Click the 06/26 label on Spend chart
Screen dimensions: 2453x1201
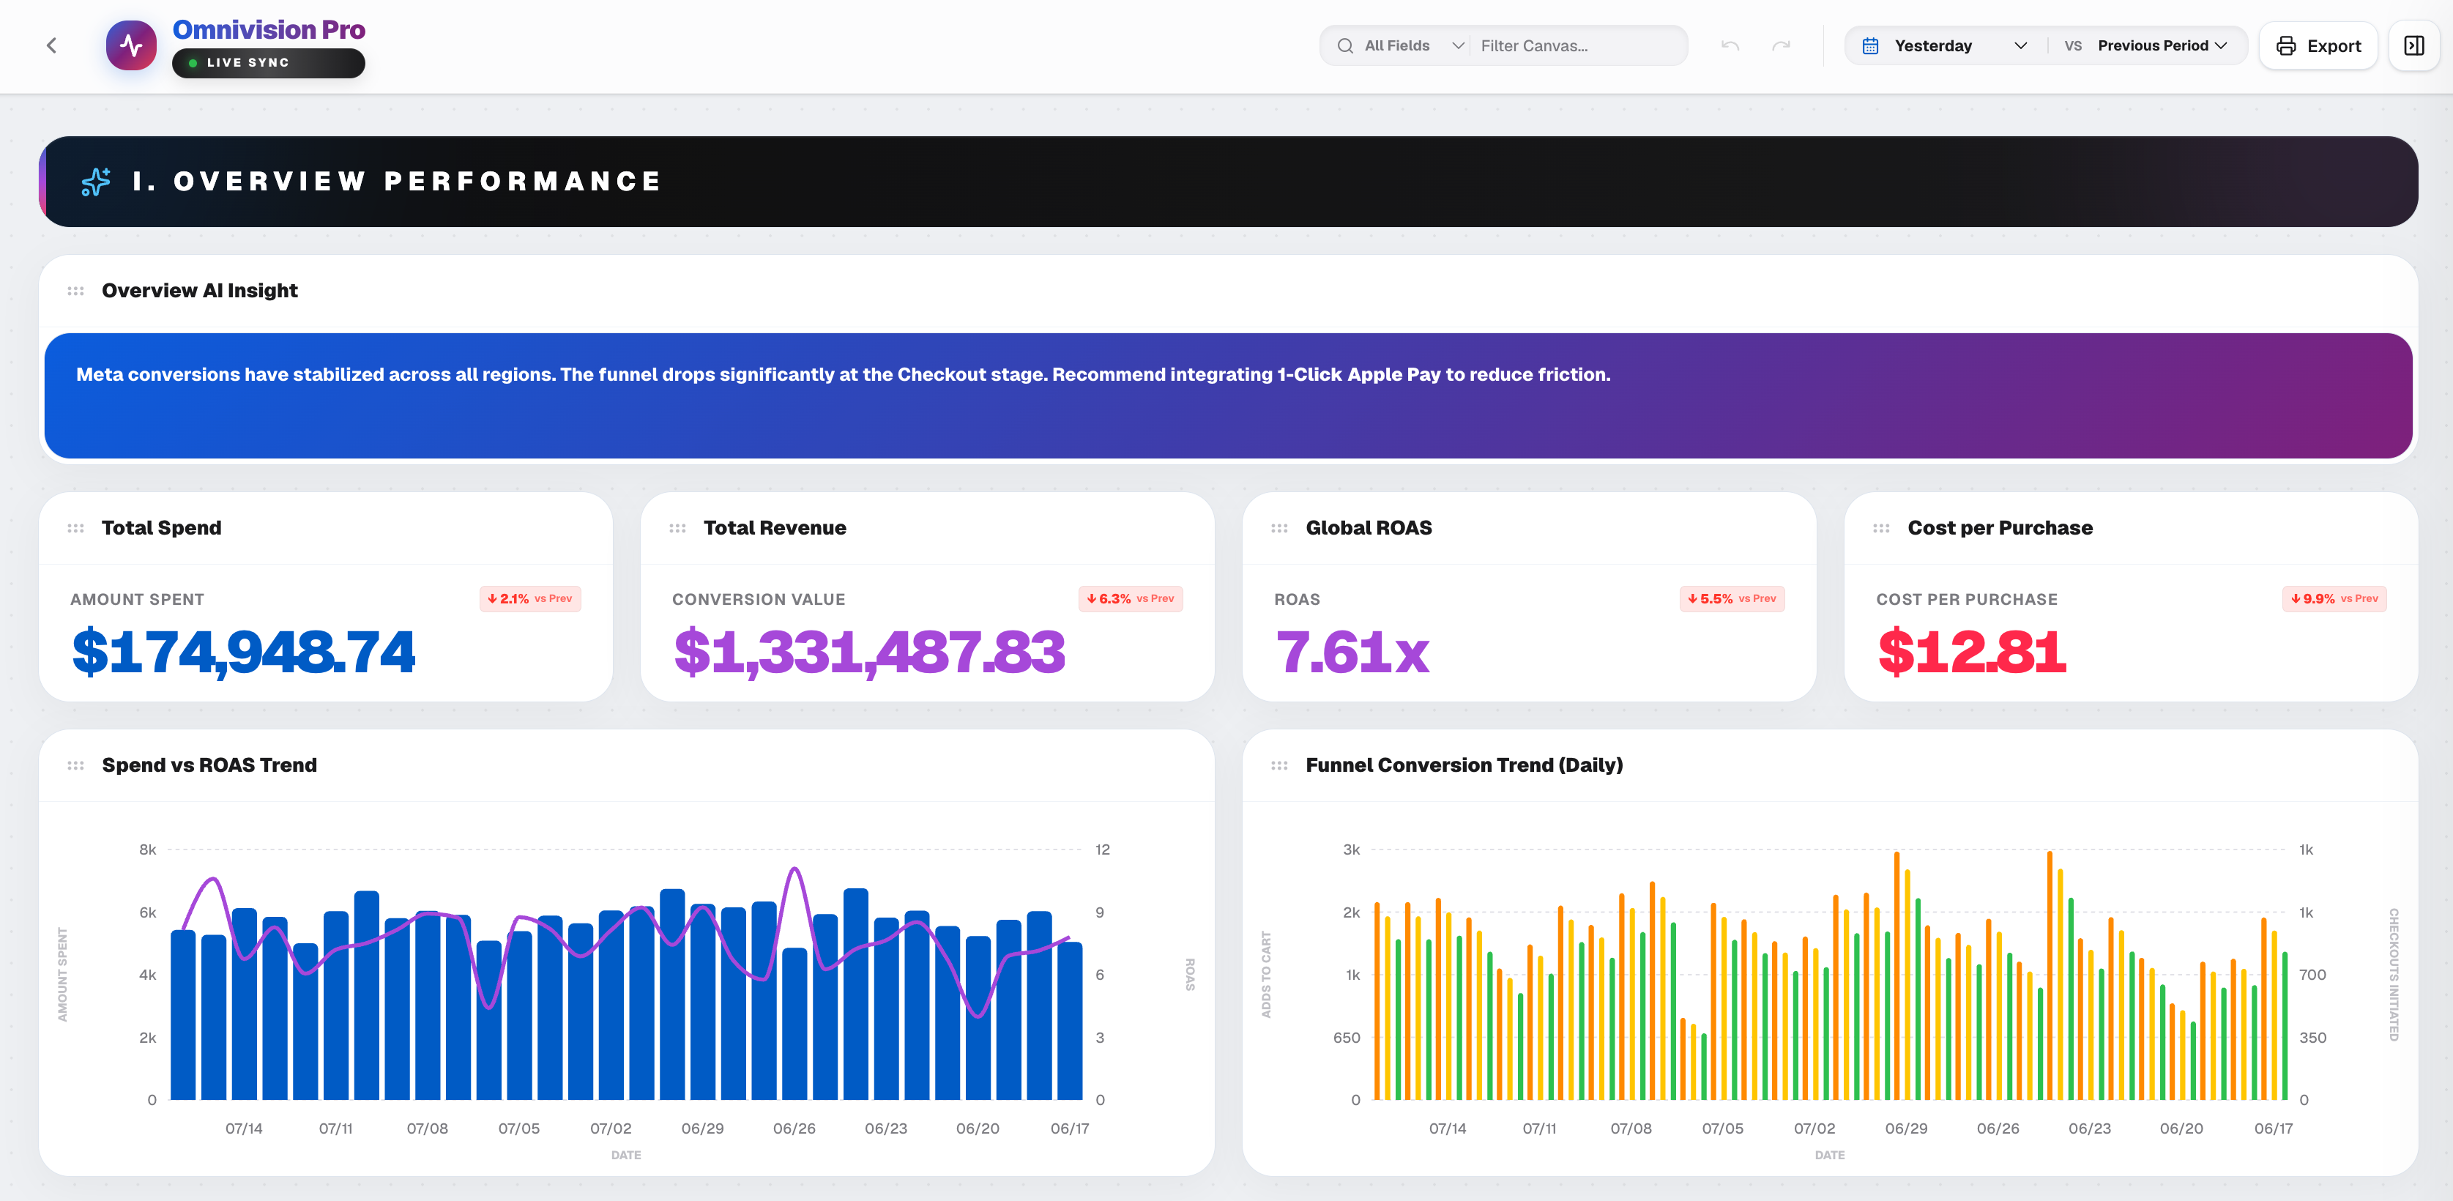pyautogui.click(x=794, y=1128)
